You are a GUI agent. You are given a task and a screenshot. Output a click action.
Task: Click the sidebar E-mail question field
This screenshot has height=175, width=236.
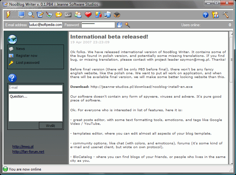pos(35,88)
